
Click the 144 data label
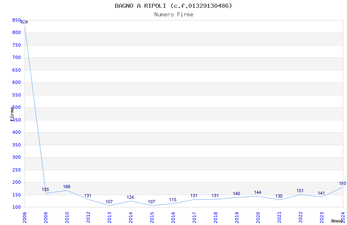[258, 192]
